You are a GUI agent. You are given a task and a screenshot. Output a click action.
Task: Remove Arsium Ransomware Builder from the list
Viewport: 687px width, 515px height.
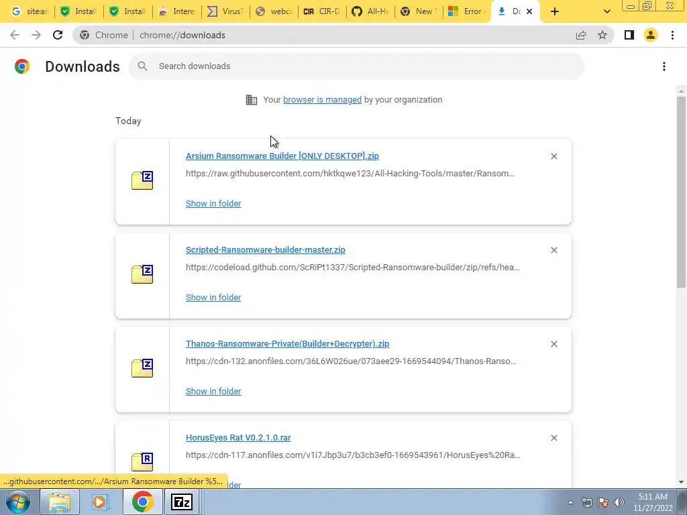553,156
